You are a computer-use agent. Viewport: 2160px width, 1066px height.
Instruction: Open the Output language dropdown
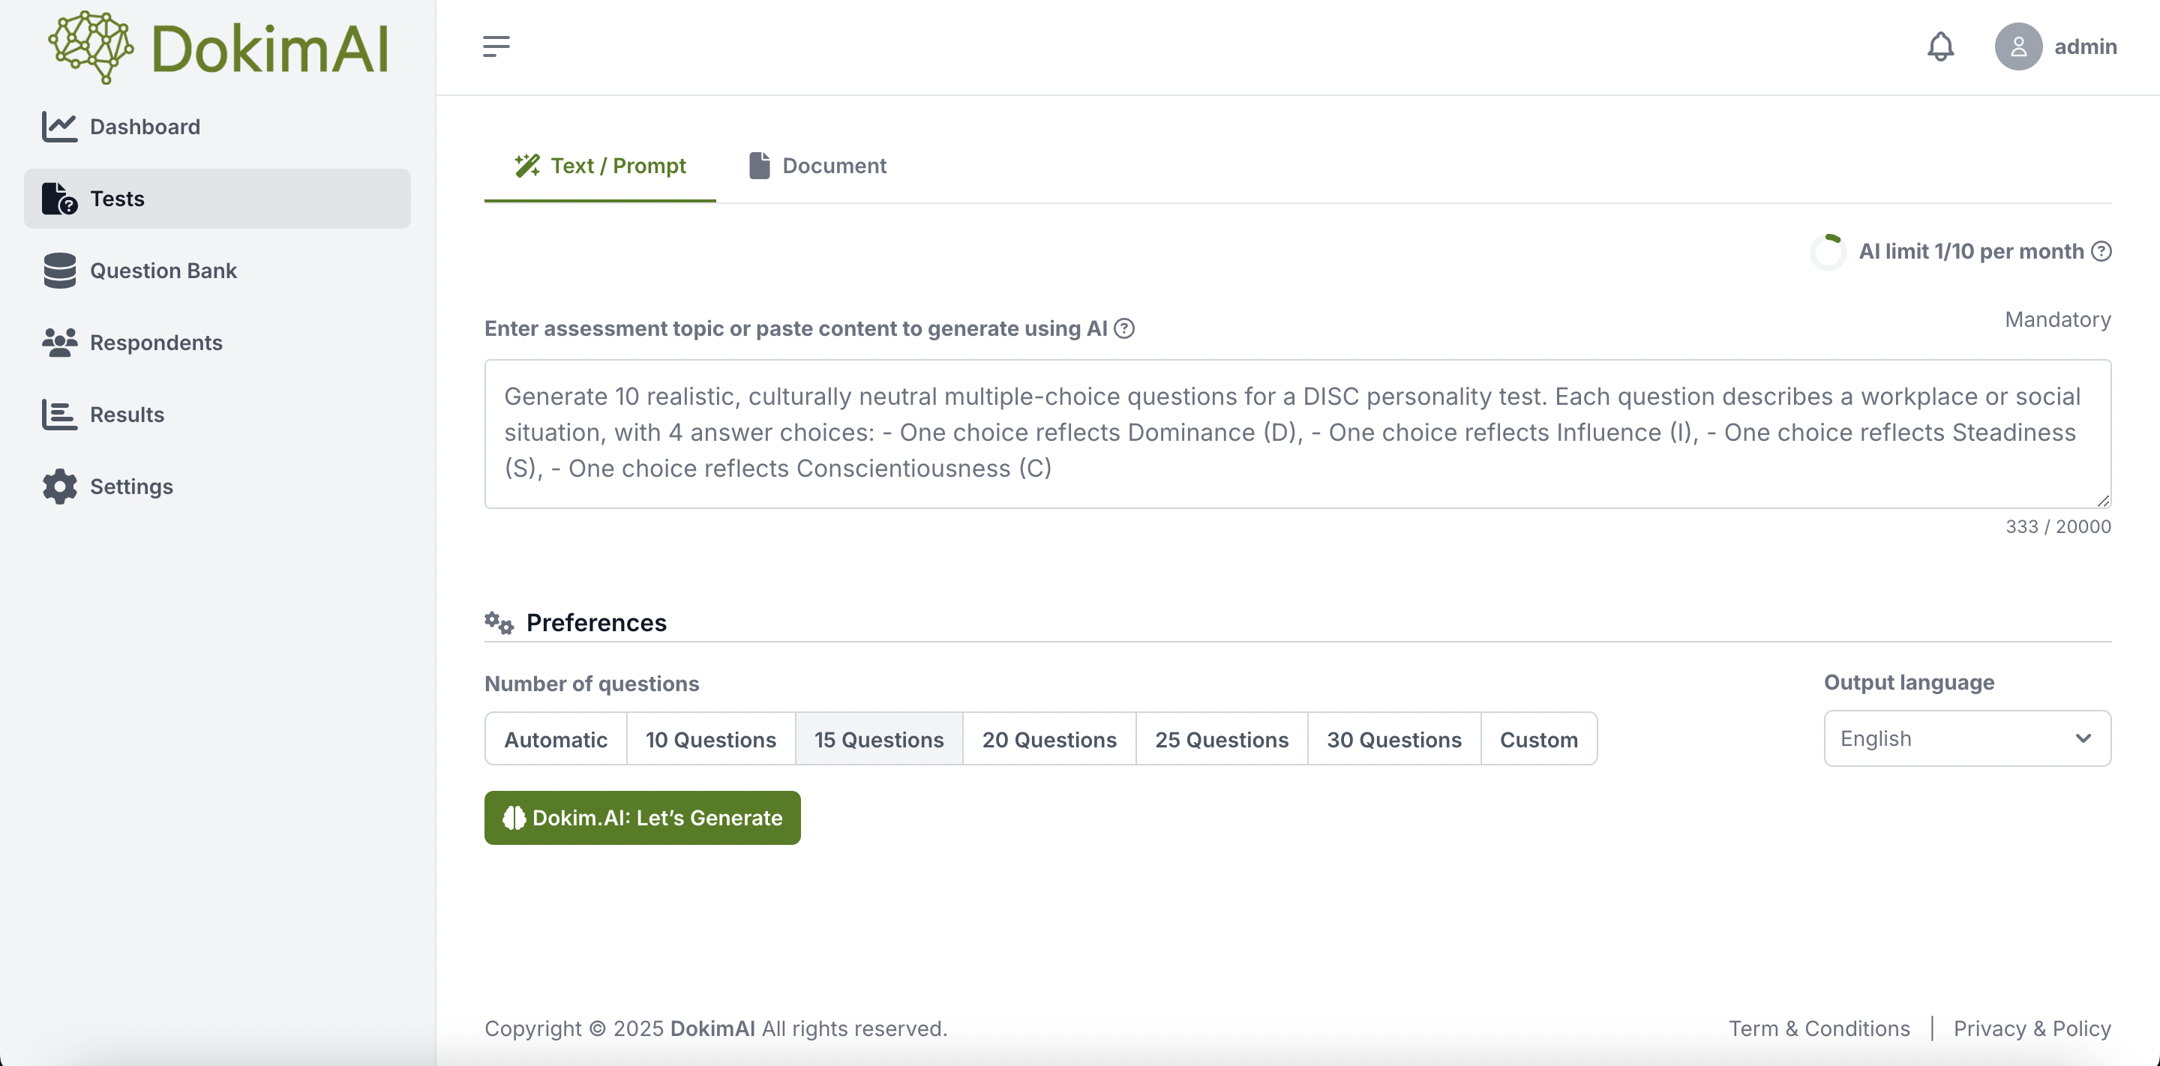click(x=1967, y=738)
